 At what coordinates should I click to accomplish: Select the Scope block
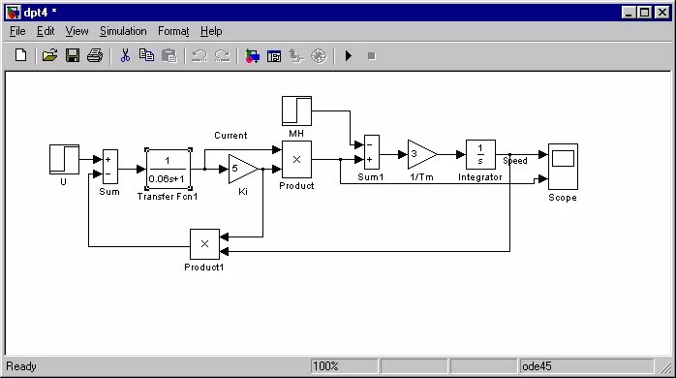coord(563,167)
